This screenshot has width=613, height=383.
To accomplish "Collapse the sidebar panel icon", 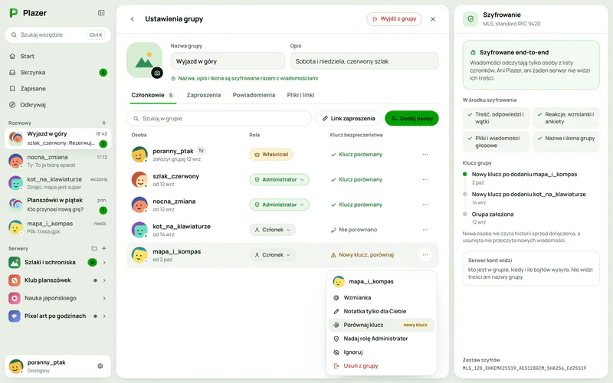I will (101, 13).
